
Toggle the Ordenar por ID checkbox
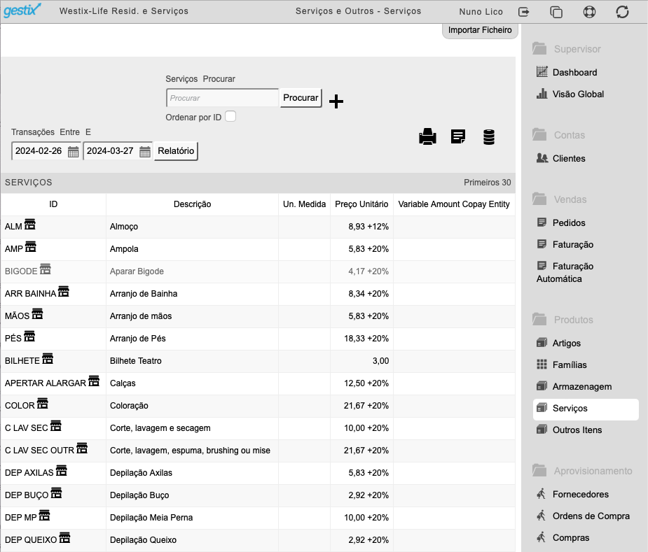(x=230, y=116)
